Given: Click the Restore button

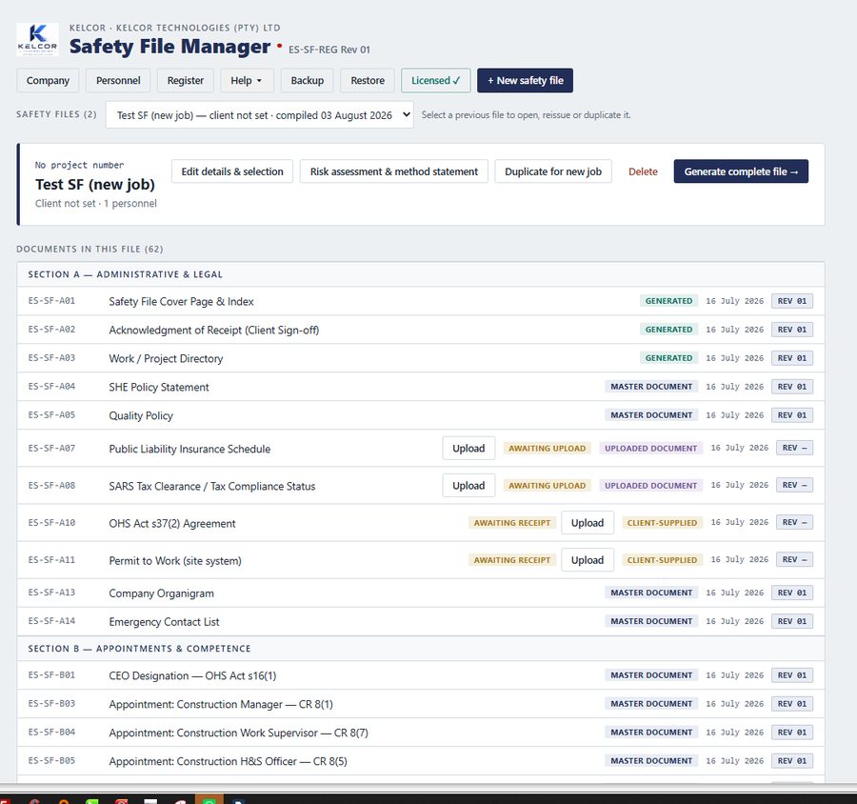Looking at the screenshot, I should [x=368, y=80].
